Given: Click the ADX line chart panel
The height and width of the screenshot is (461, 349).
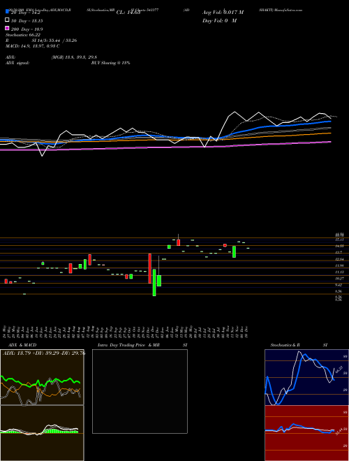Looking at the screenshot, I should click(42, 377).
